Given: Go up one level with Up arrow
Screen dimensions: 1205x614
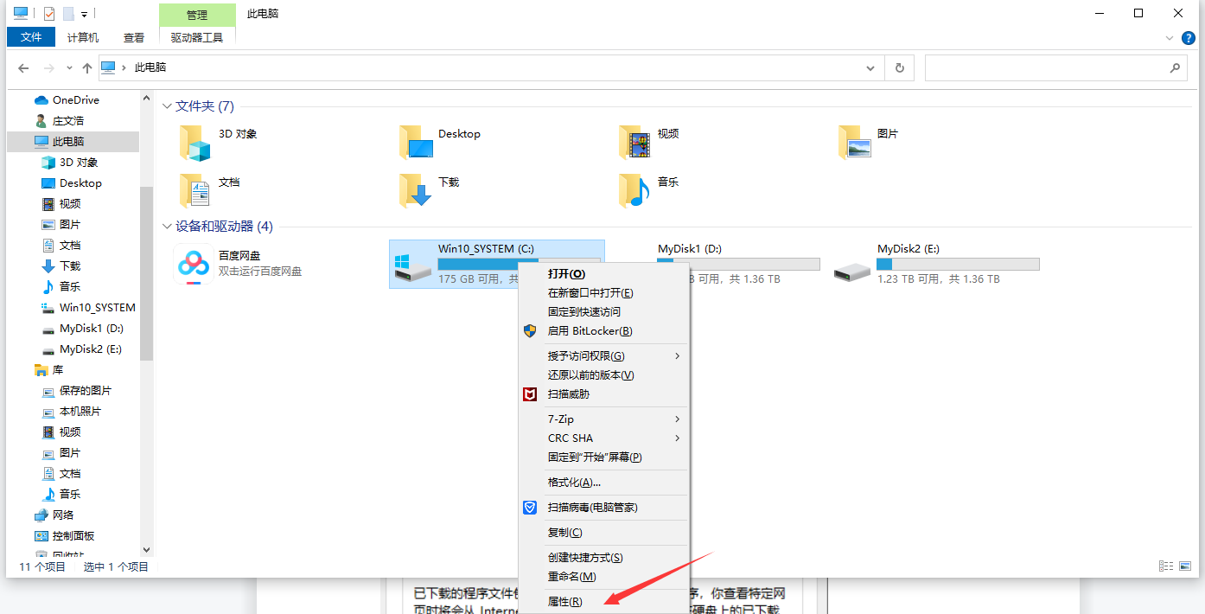Looking at the screenshot, I should 87,67.
